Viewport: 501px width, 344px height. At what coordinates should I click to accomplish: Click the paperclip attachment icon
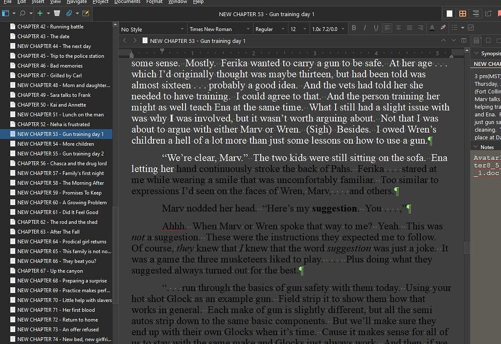tap(68, 14)
